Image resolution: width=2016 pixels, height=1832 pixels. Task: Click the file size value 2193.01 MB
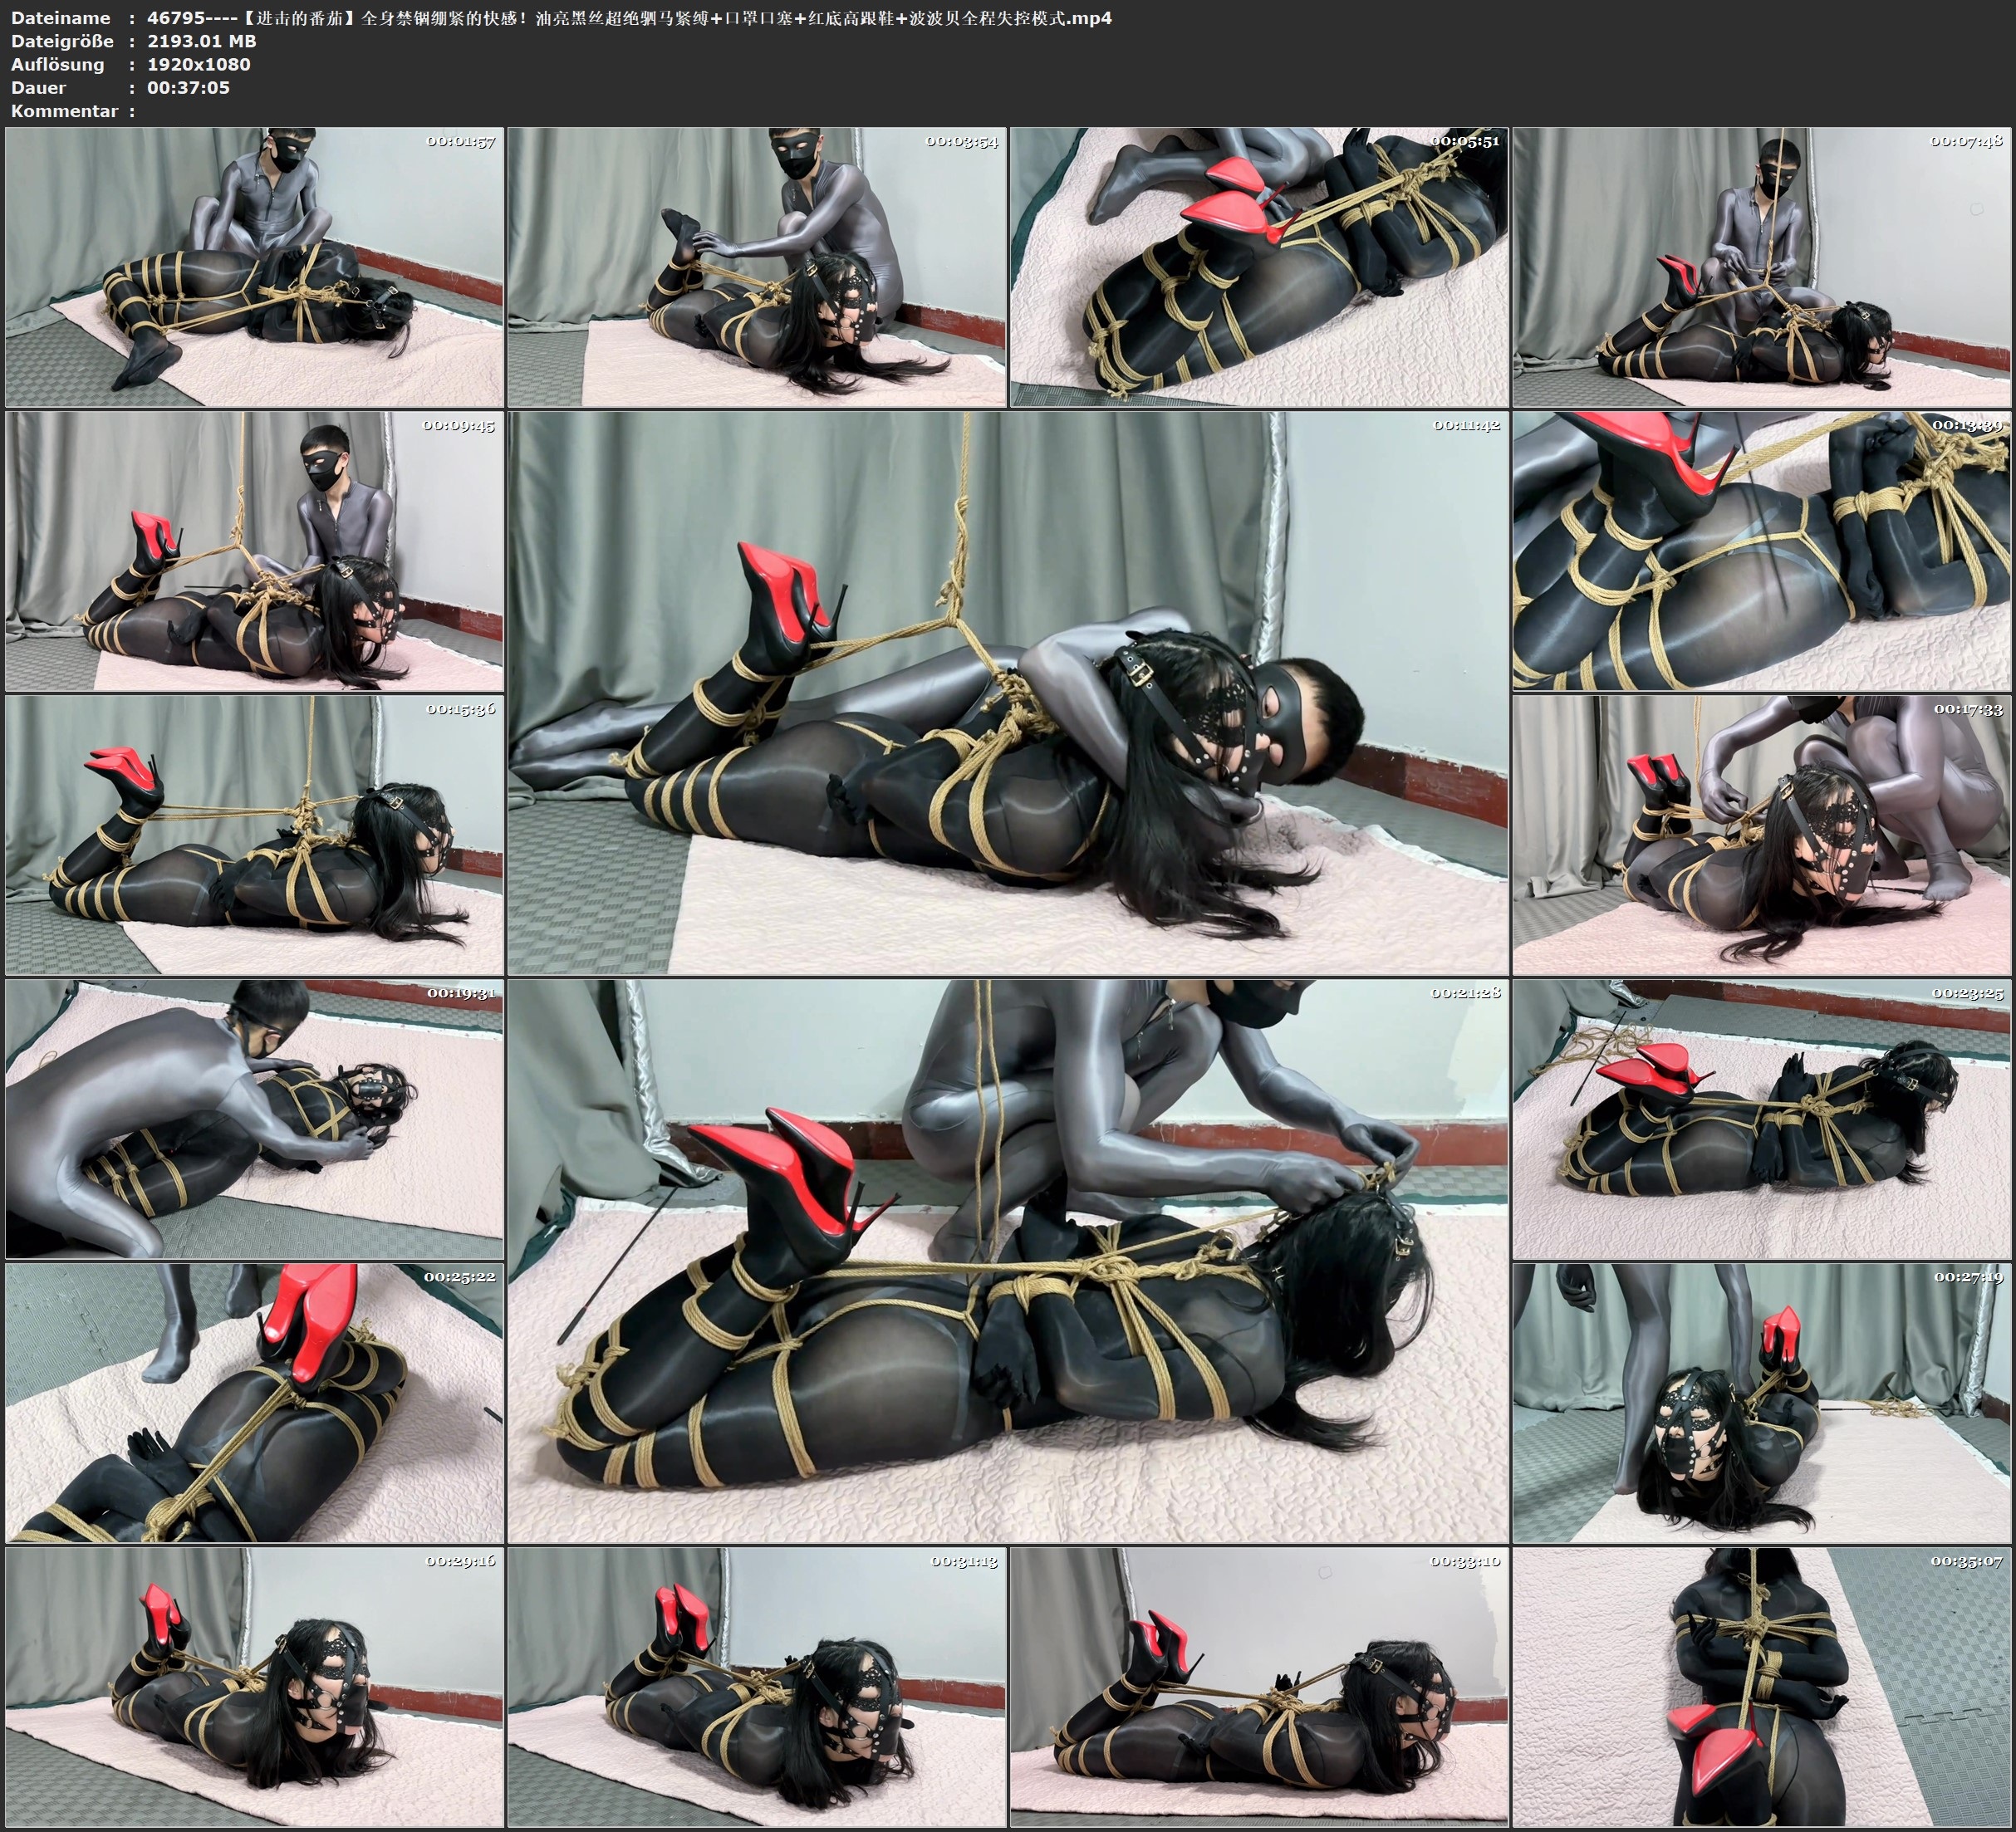(x=201, y=41)
